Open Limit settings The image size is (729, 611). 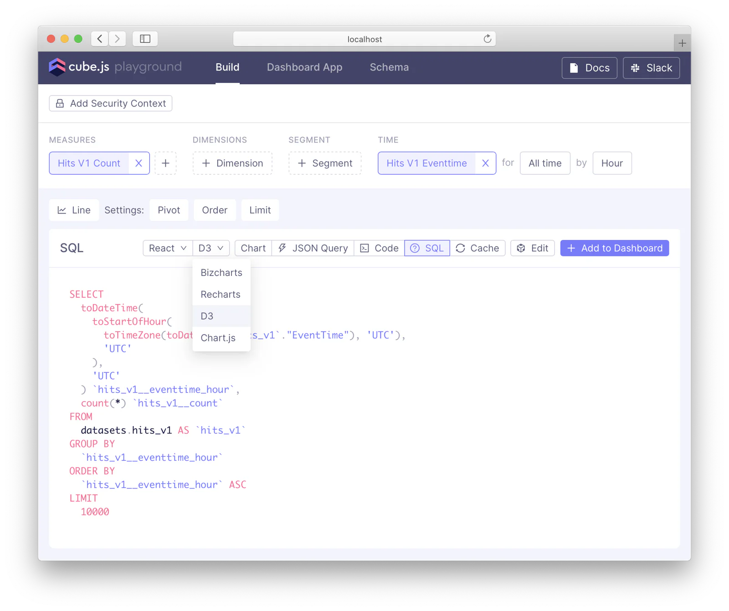coord(260,210)
